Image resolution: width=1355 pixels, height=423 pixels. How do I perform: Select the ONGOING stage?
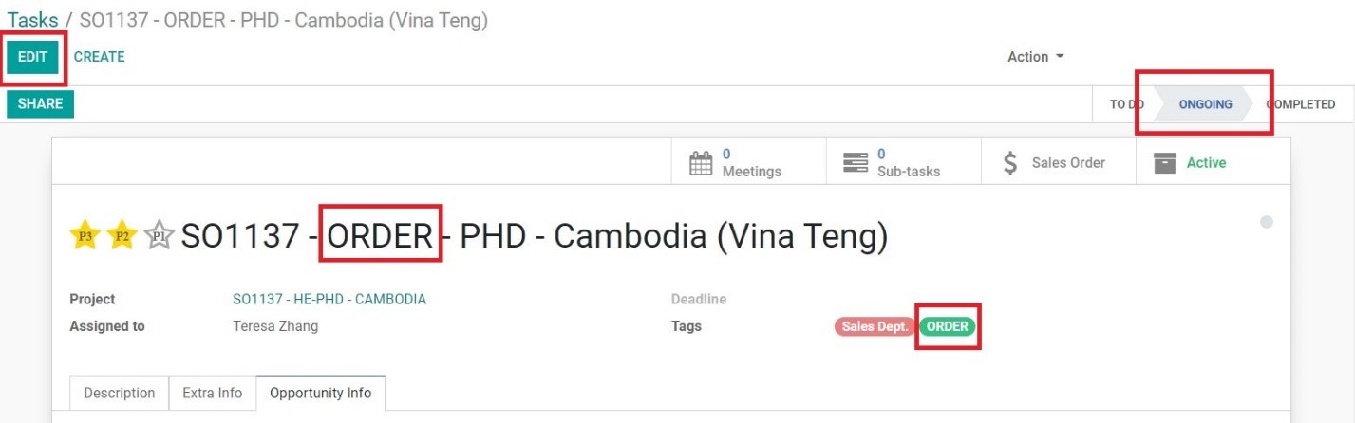click(x=1205, y=104)
